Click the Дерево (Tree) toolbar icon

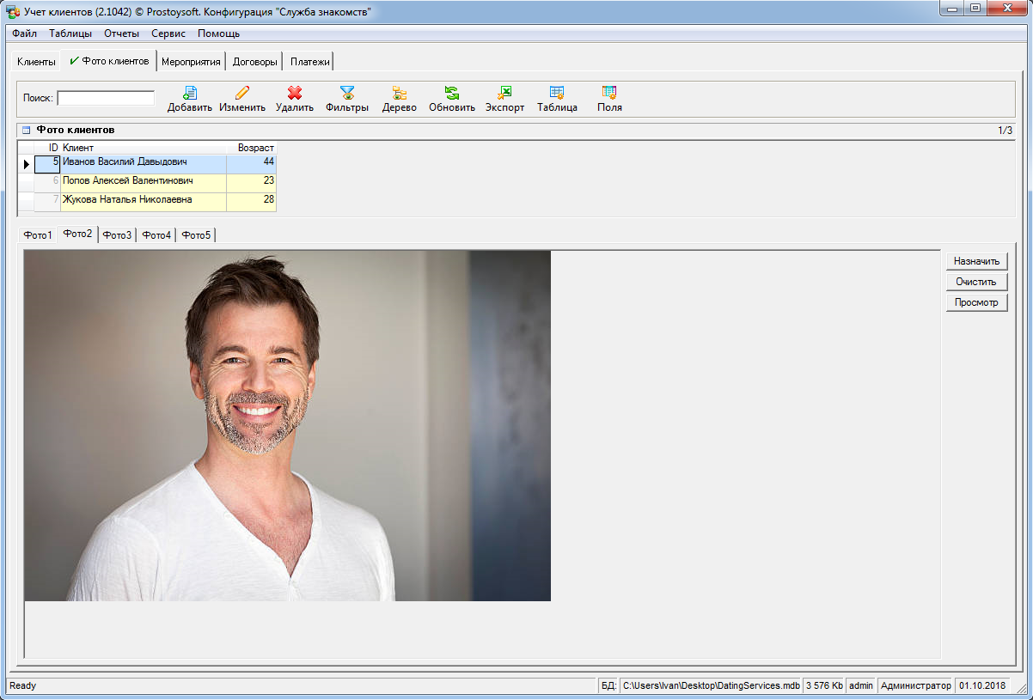pyautogui.click(x=400, y=94)
